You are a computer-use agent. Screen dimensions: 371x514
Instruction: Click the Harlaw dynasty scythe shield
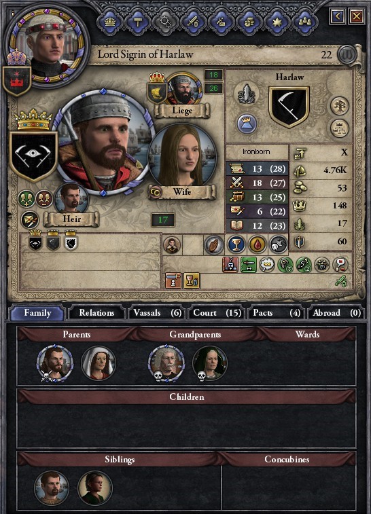[289, 107]
